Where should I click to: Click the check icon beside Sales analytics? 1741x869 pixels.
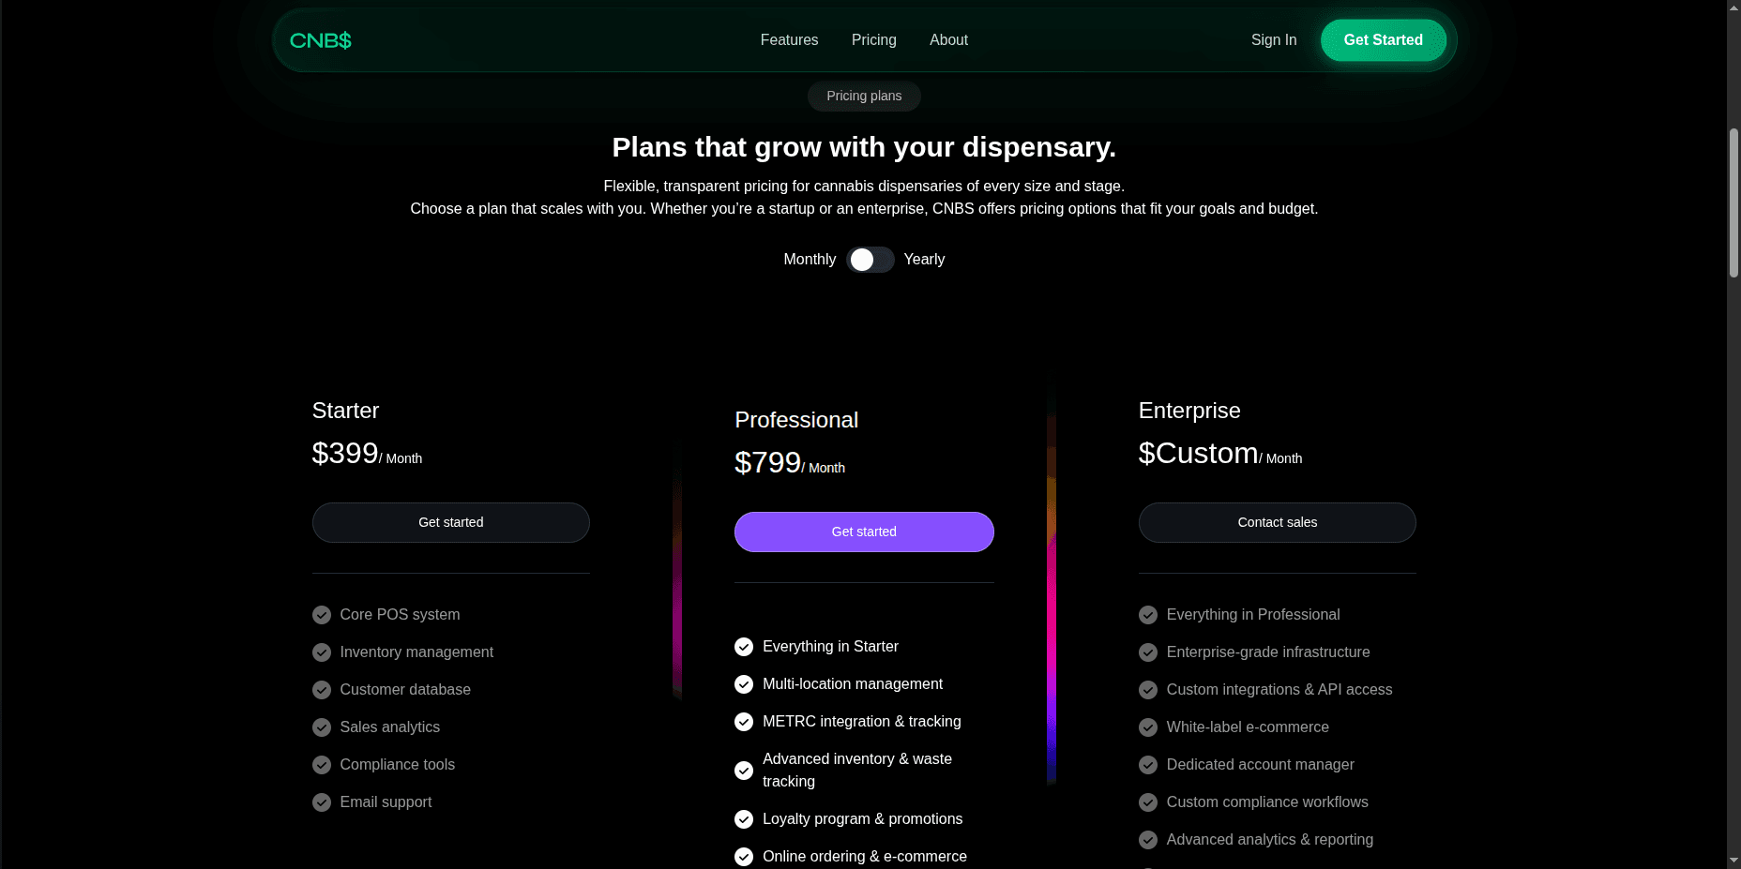(x=322, y=727)
